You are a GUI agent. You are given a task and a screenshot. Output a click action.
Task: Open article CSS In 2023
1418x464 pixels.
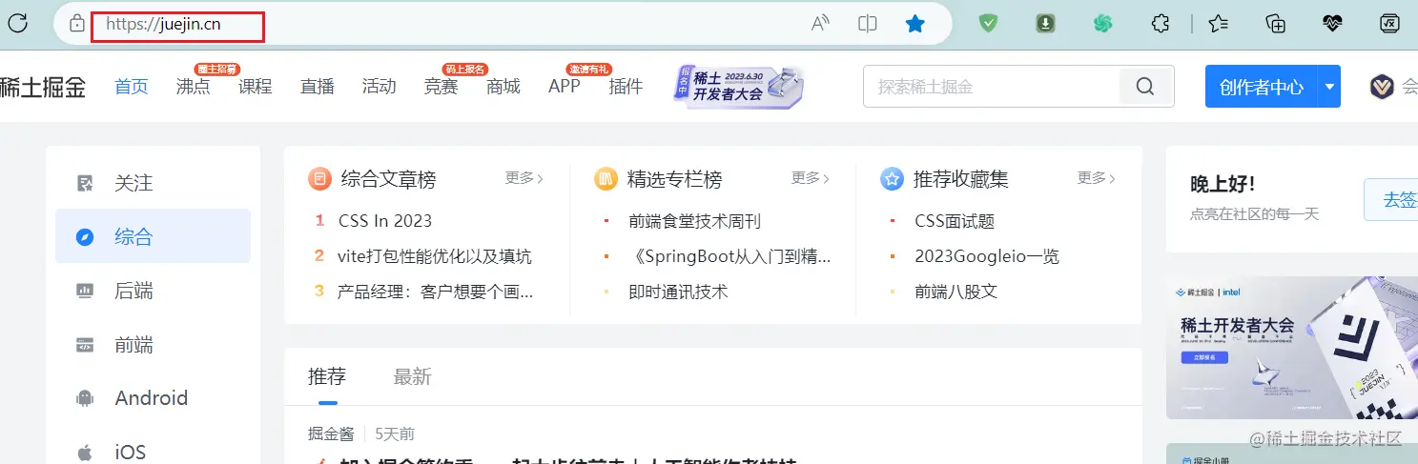[x=385, y=221]
